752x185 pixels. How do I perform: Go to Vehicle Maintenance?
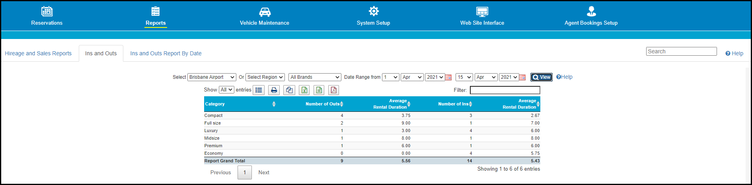point(265,16)
